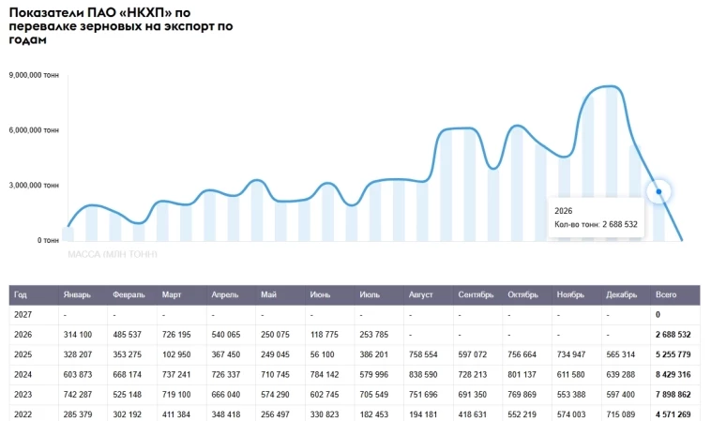Click the 2024 year row label

(x=23, y=374)
